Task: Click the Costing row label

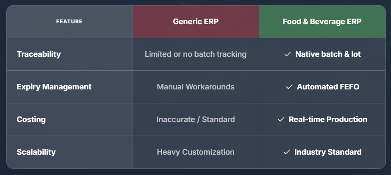Action: (31, 119)
